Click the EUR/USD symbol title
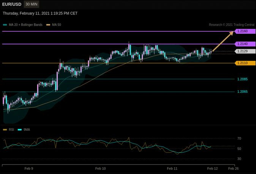The image size is (256, 174). (12, 4)
